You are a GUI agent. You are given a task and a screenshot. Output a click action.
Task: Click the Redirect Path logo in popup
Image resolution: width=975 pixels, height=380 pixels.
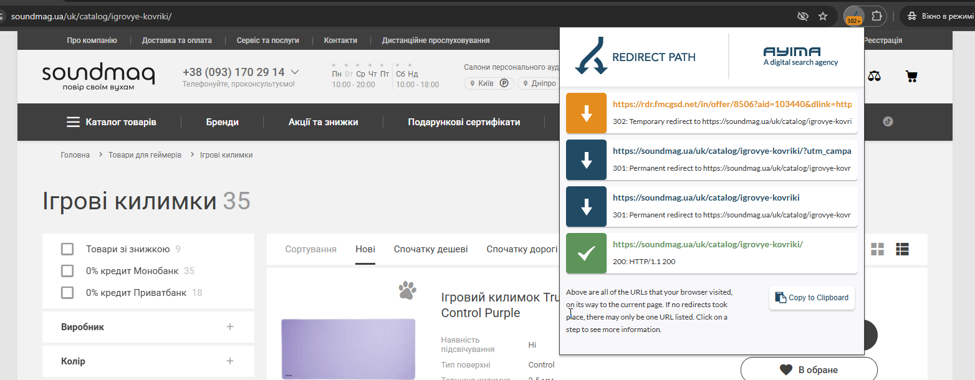click(635, 56)
